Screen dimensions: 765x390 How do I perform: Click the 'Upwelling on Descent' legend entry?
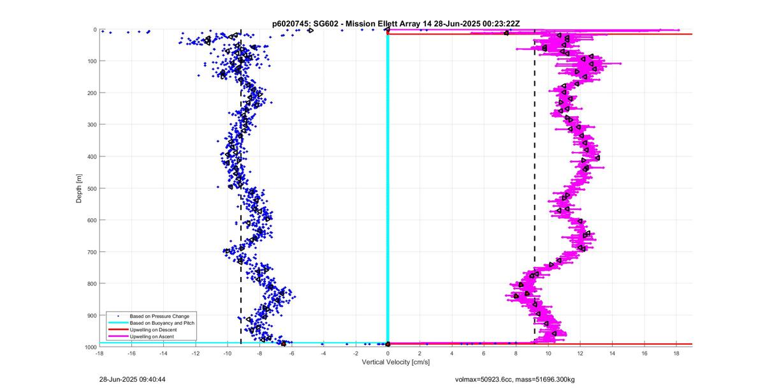point(153,329)
